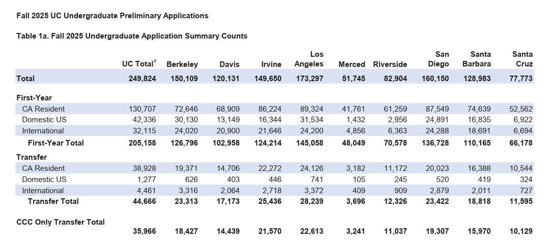This screenshot has width=555, height=248.
Task: Click the Transfer Total row label
Action: [x=53, y=201]
